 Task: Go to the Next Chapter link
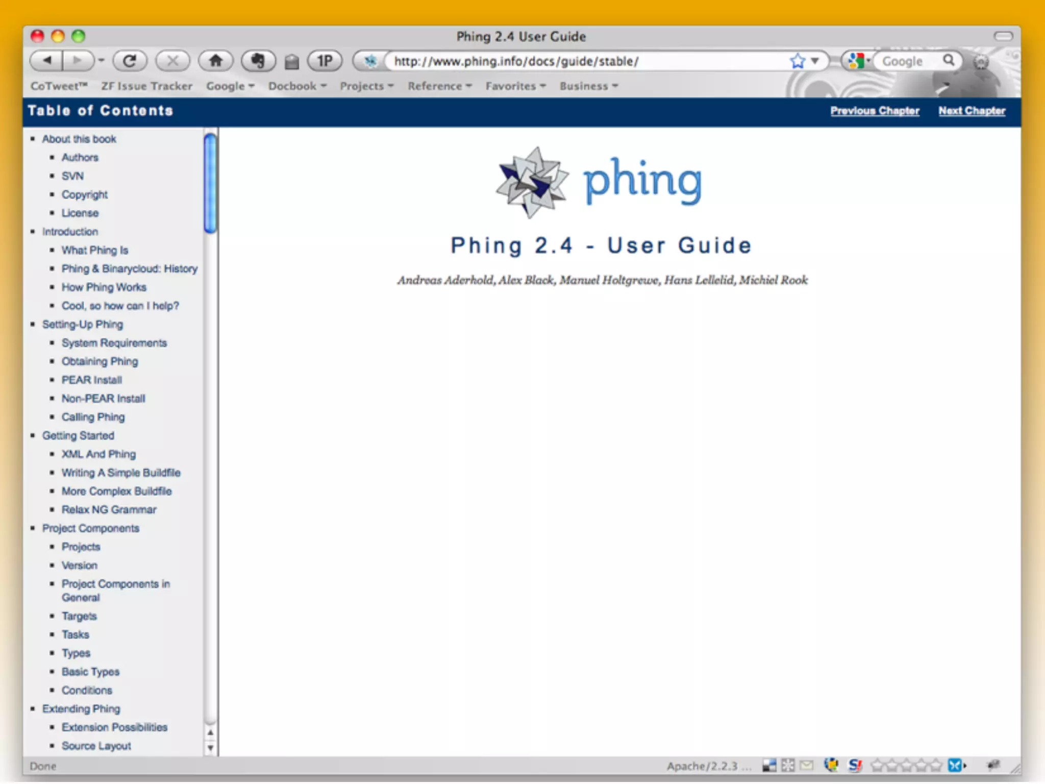[x=972, y=111]
